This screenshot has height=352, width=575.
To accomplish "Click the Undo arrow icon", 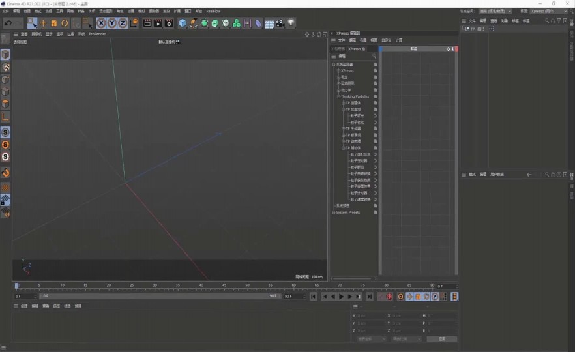I will click(8, 23).
